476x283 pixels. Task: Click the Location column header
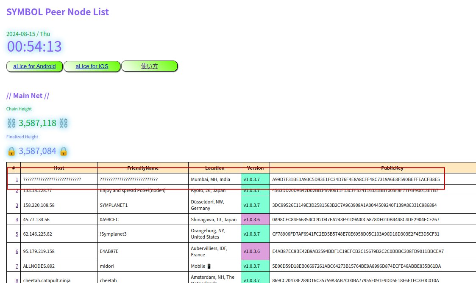tap(214, 168)
